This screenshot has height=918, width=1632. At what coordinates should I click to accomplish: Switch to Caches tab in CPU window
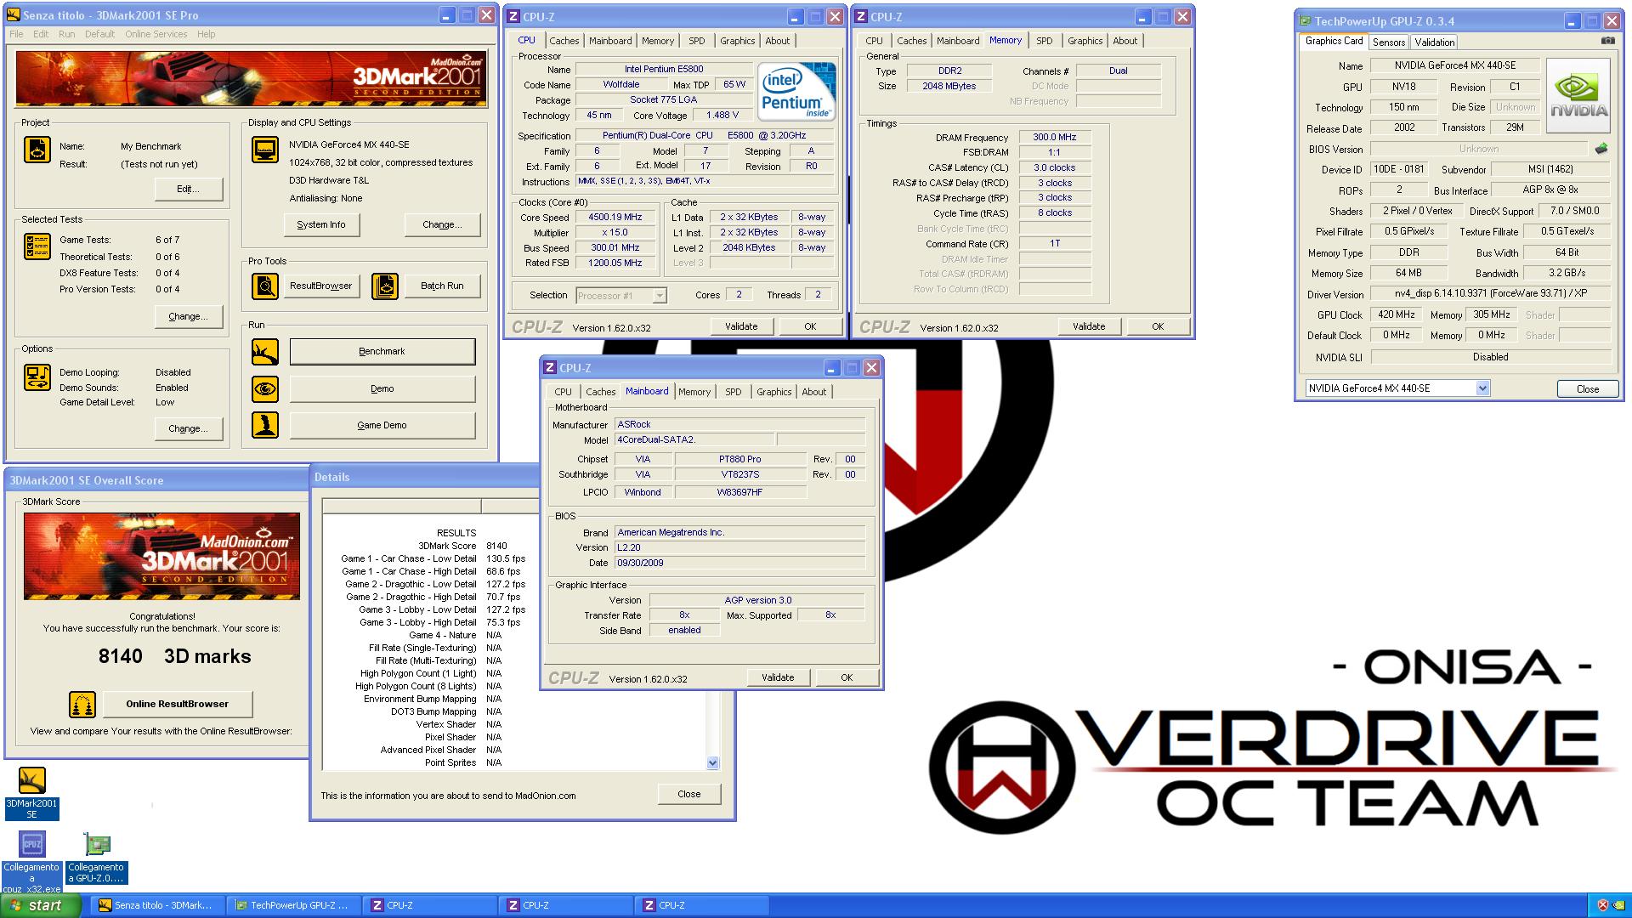[x=564, y=41]
